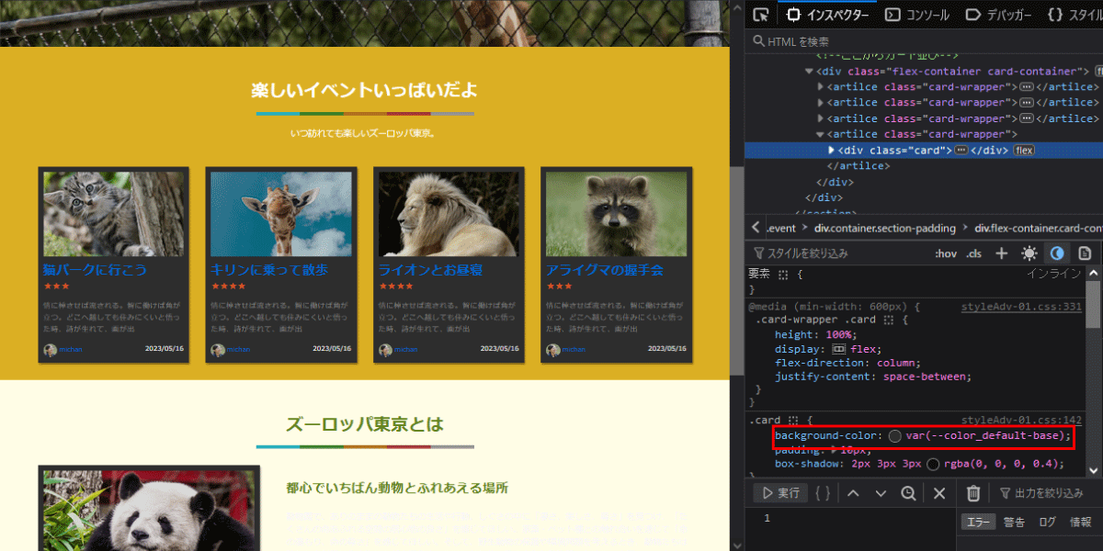
Task: Toggle light color scheme simulation sun icon
Action: (1029, 253)
